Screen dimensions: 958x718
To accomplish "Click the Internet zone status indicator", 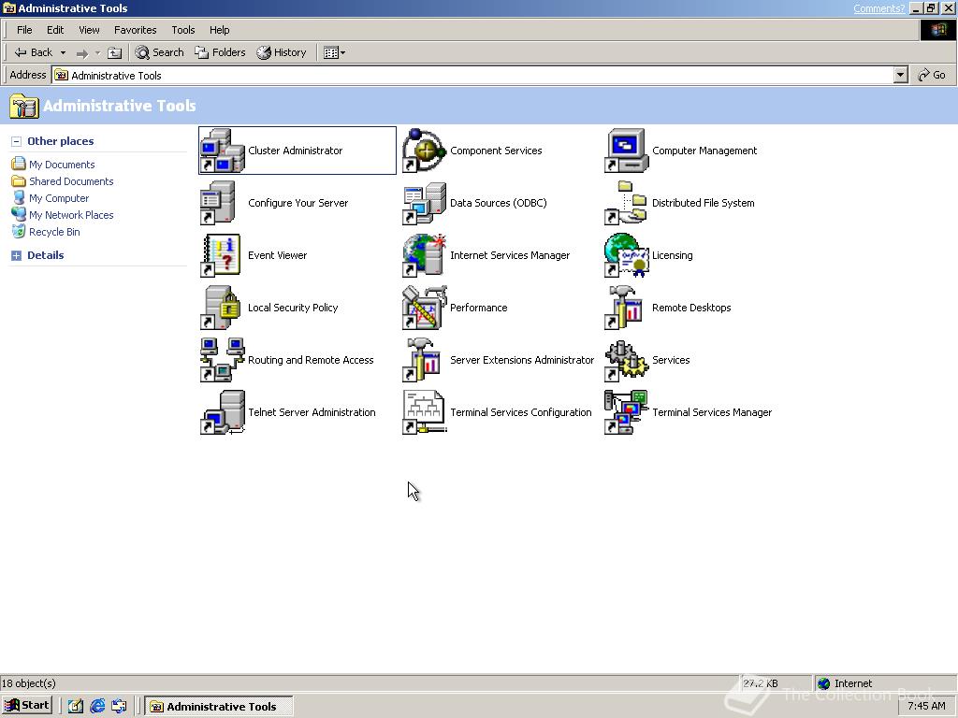I will click(846, 683).
